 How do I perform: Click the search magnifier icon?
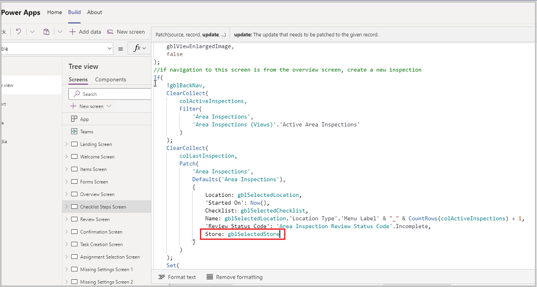click(77, 94)
